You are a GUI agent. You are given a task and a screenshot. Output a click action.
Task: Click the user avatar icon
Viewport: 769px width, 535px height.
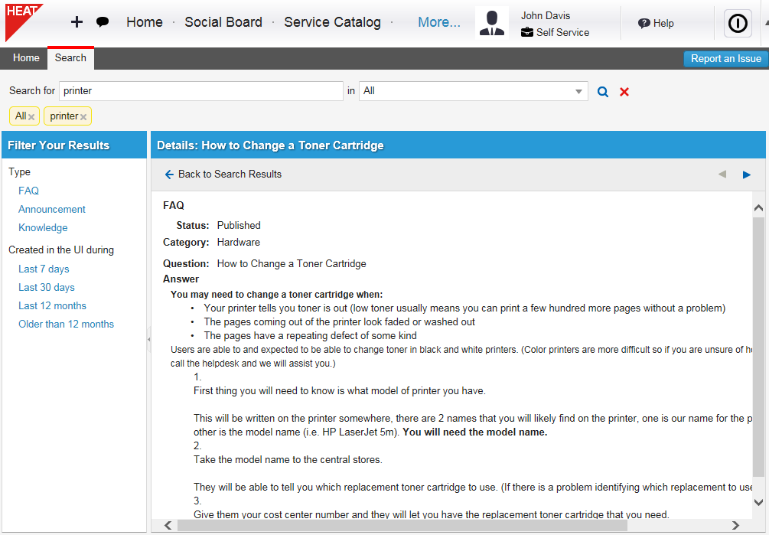[492, 23]
